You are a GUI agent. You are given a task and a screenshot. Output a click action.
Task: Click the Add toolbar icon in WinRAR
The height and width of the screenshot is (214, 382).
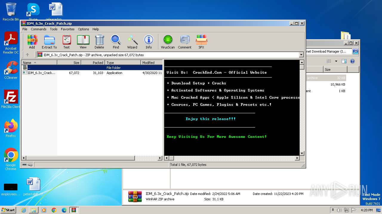tap(32, 42)
